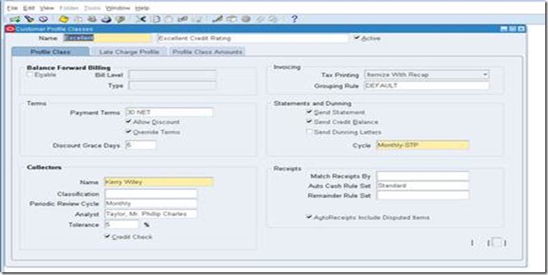Screen dimensions: 548x275
Task: Click the Window Help question mark icon
Action: point(294,19)
